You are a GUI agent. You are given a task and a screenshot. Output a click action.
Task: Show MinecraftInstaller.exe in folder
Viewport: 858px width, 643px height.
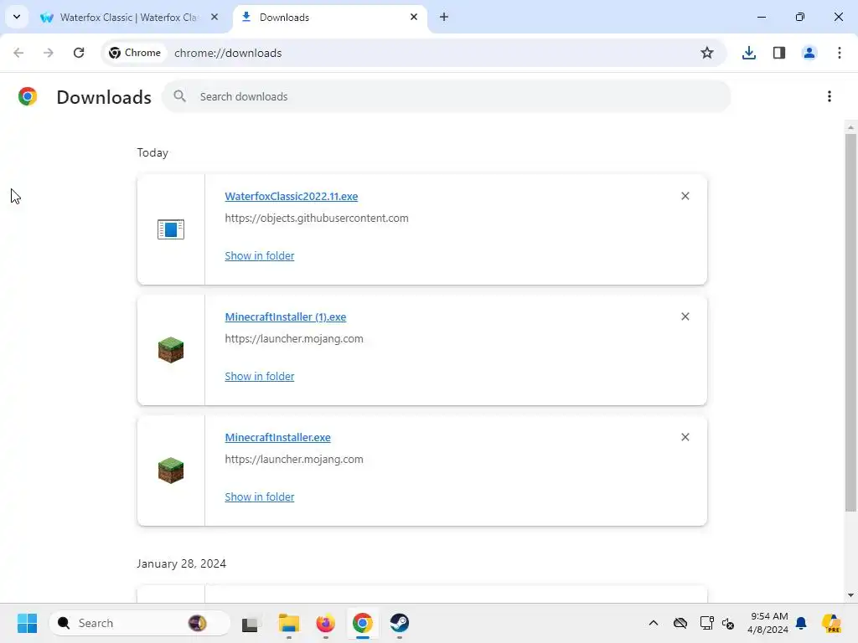coord(260,497)
